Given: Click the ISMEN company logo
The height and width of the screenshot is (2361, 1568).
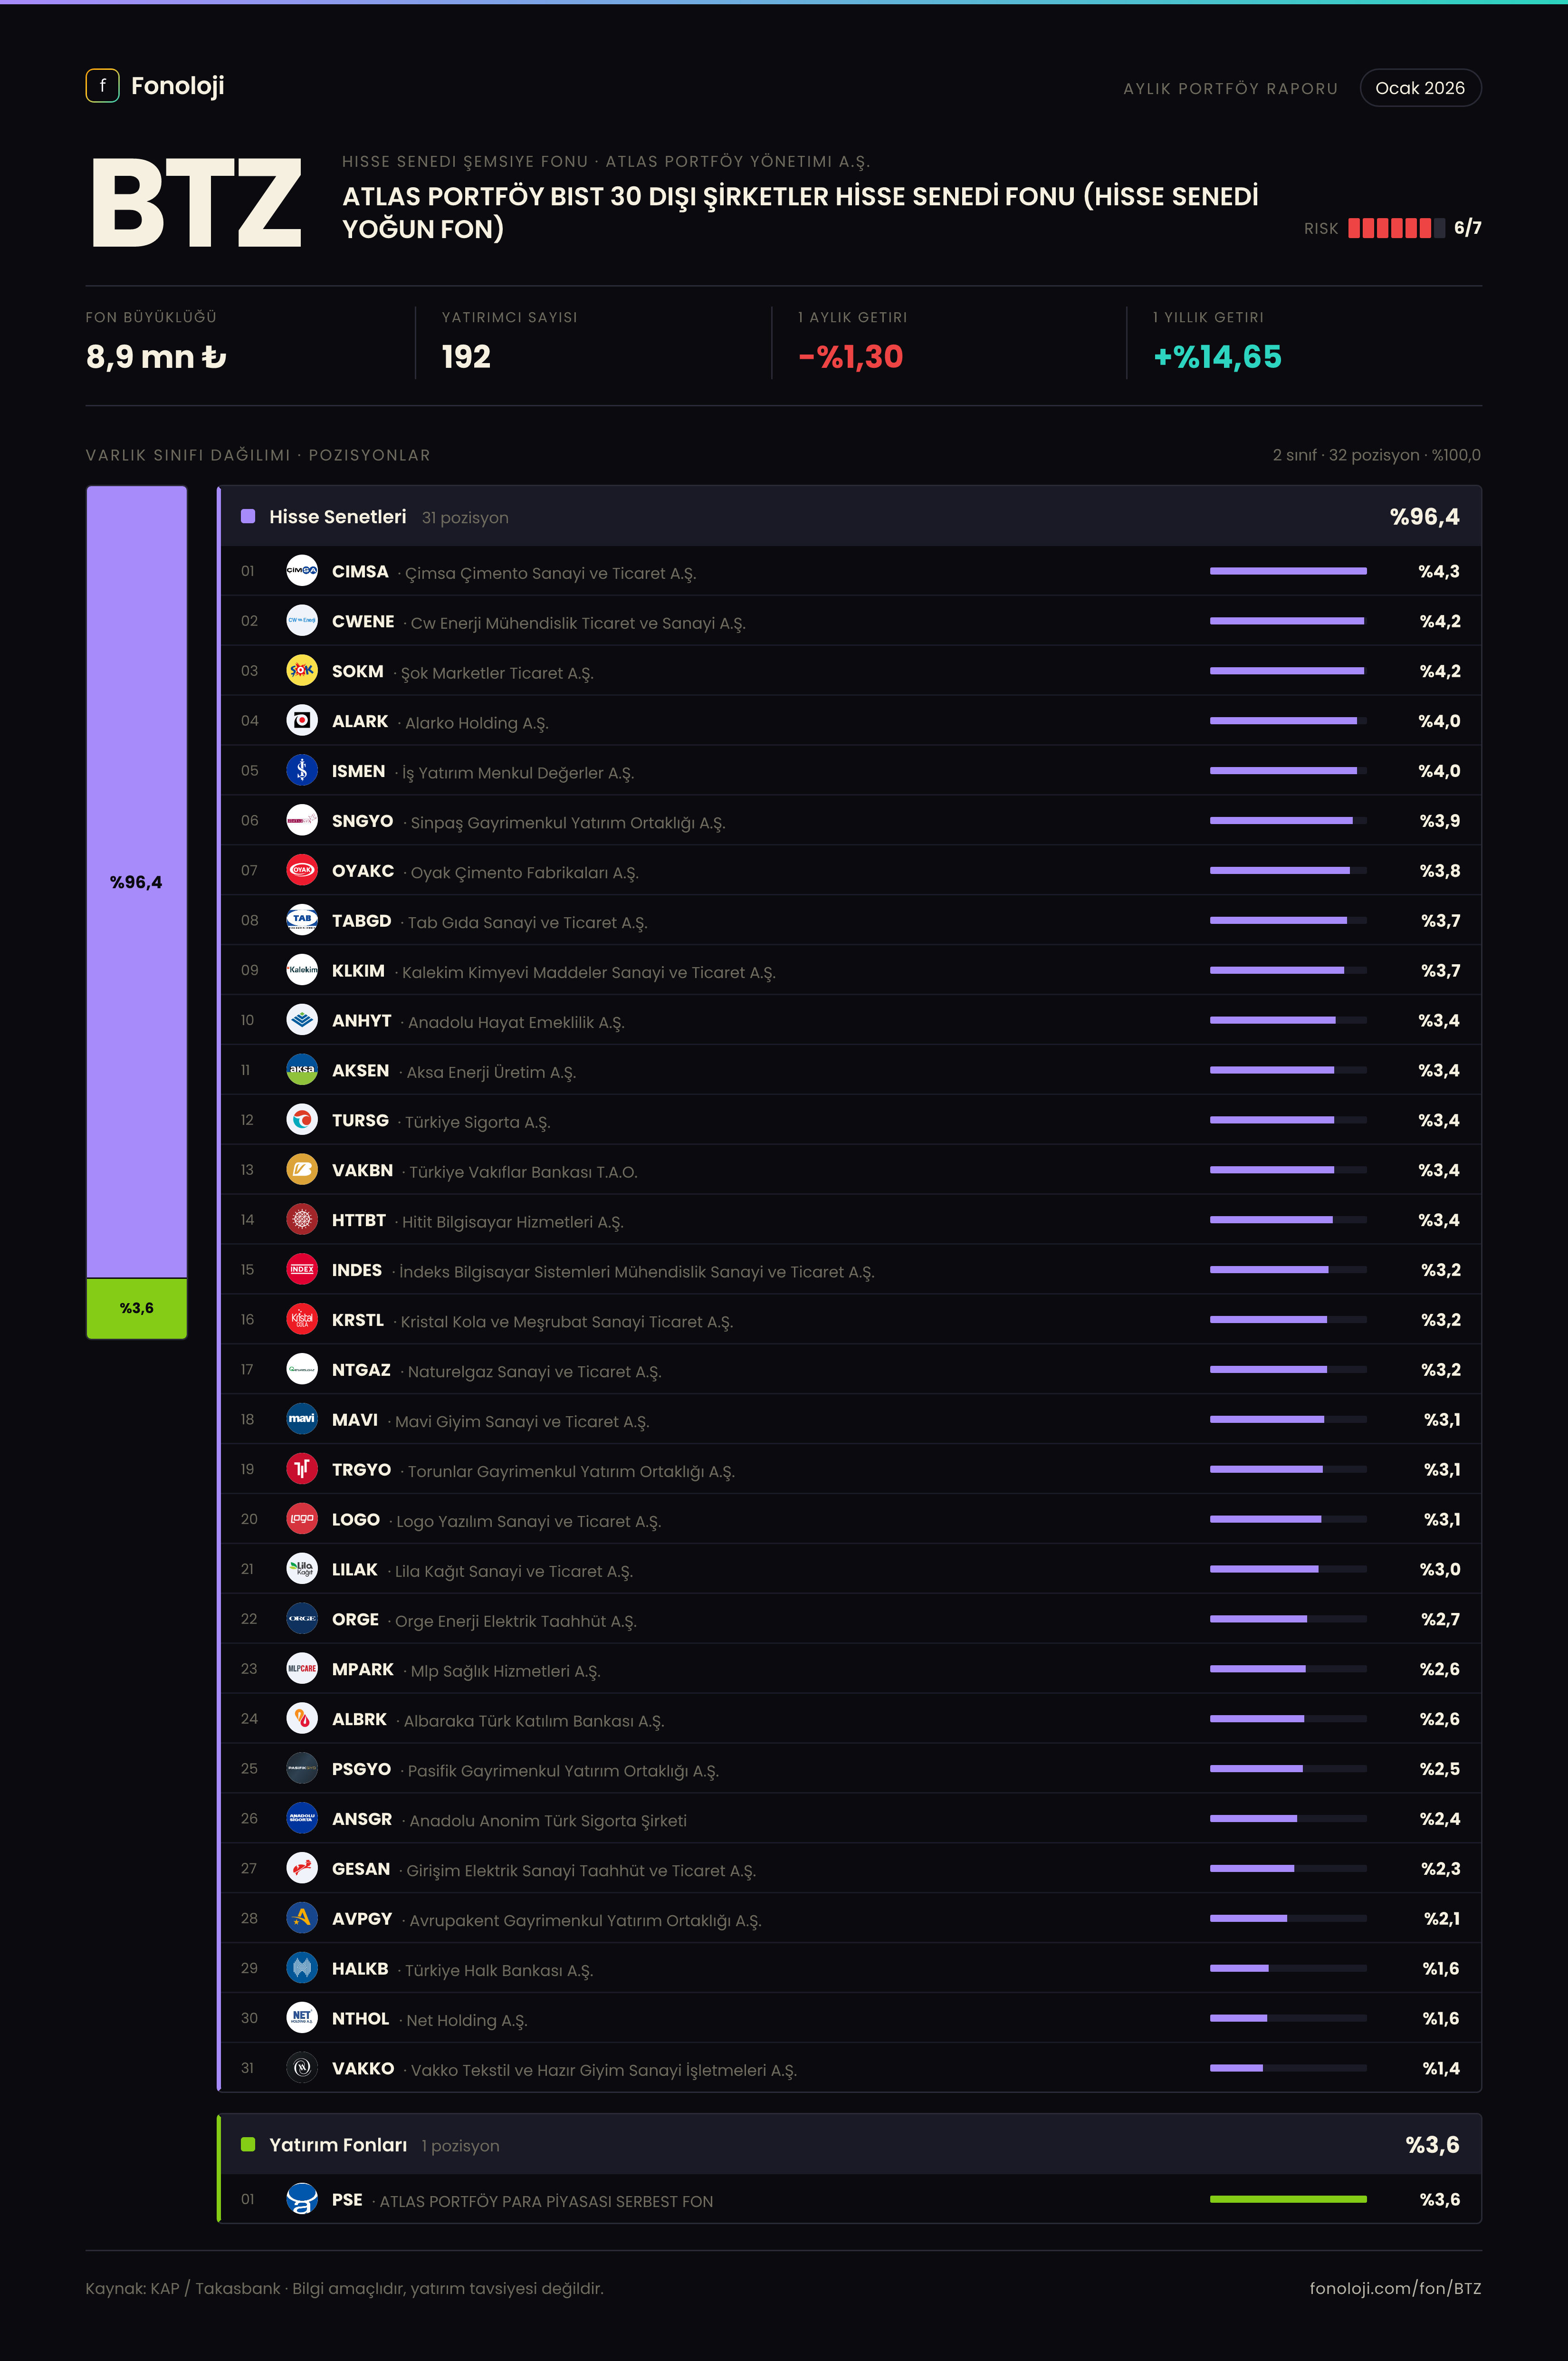Looking at the screenshot, I should (302, 771).
